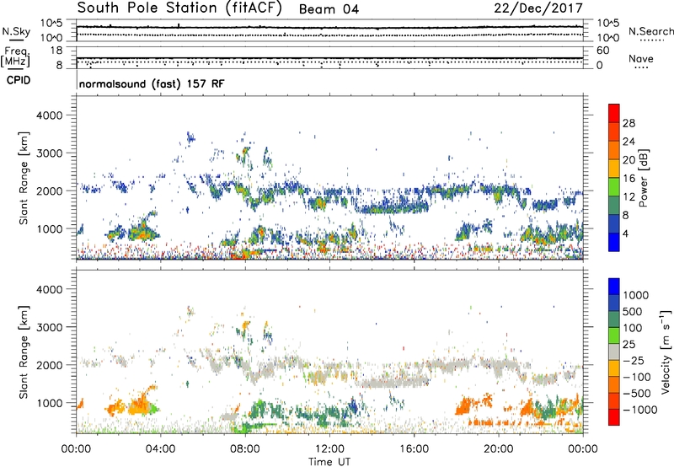Click the 'N.Search' legend label
The height and width of the screenshot is (467, 674).
pos(650,31)
